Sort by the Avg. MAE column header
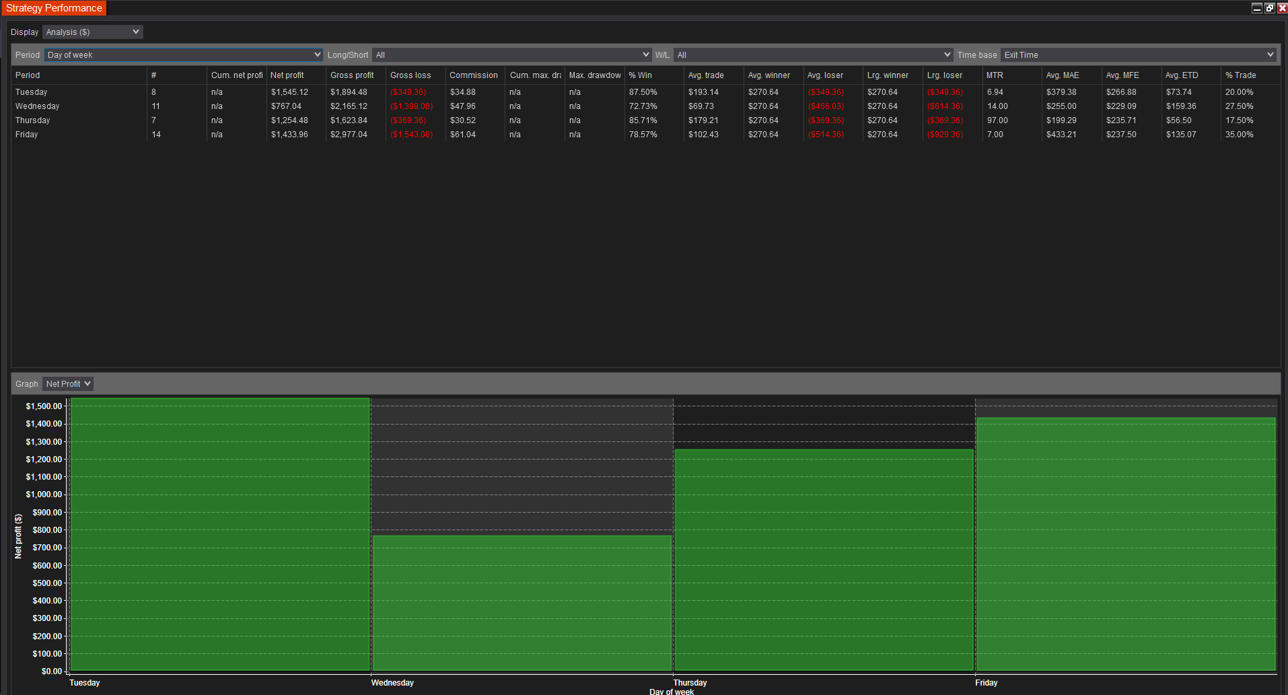The width and height of the screenshot is (1288, 695). pyautogui.click(x=1072, y=75)
